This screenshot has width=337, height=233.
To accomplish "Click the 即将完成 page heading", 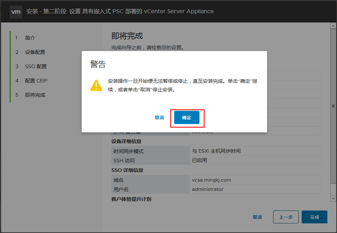I will click(x=127, y=36).
